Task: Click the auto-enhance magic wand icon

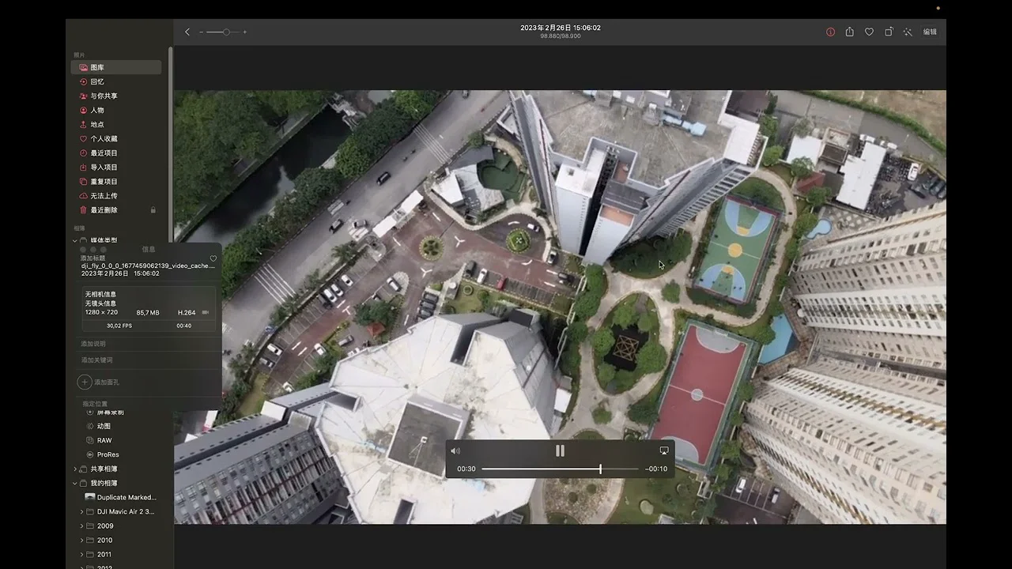Action: click(x=908, y=32)
